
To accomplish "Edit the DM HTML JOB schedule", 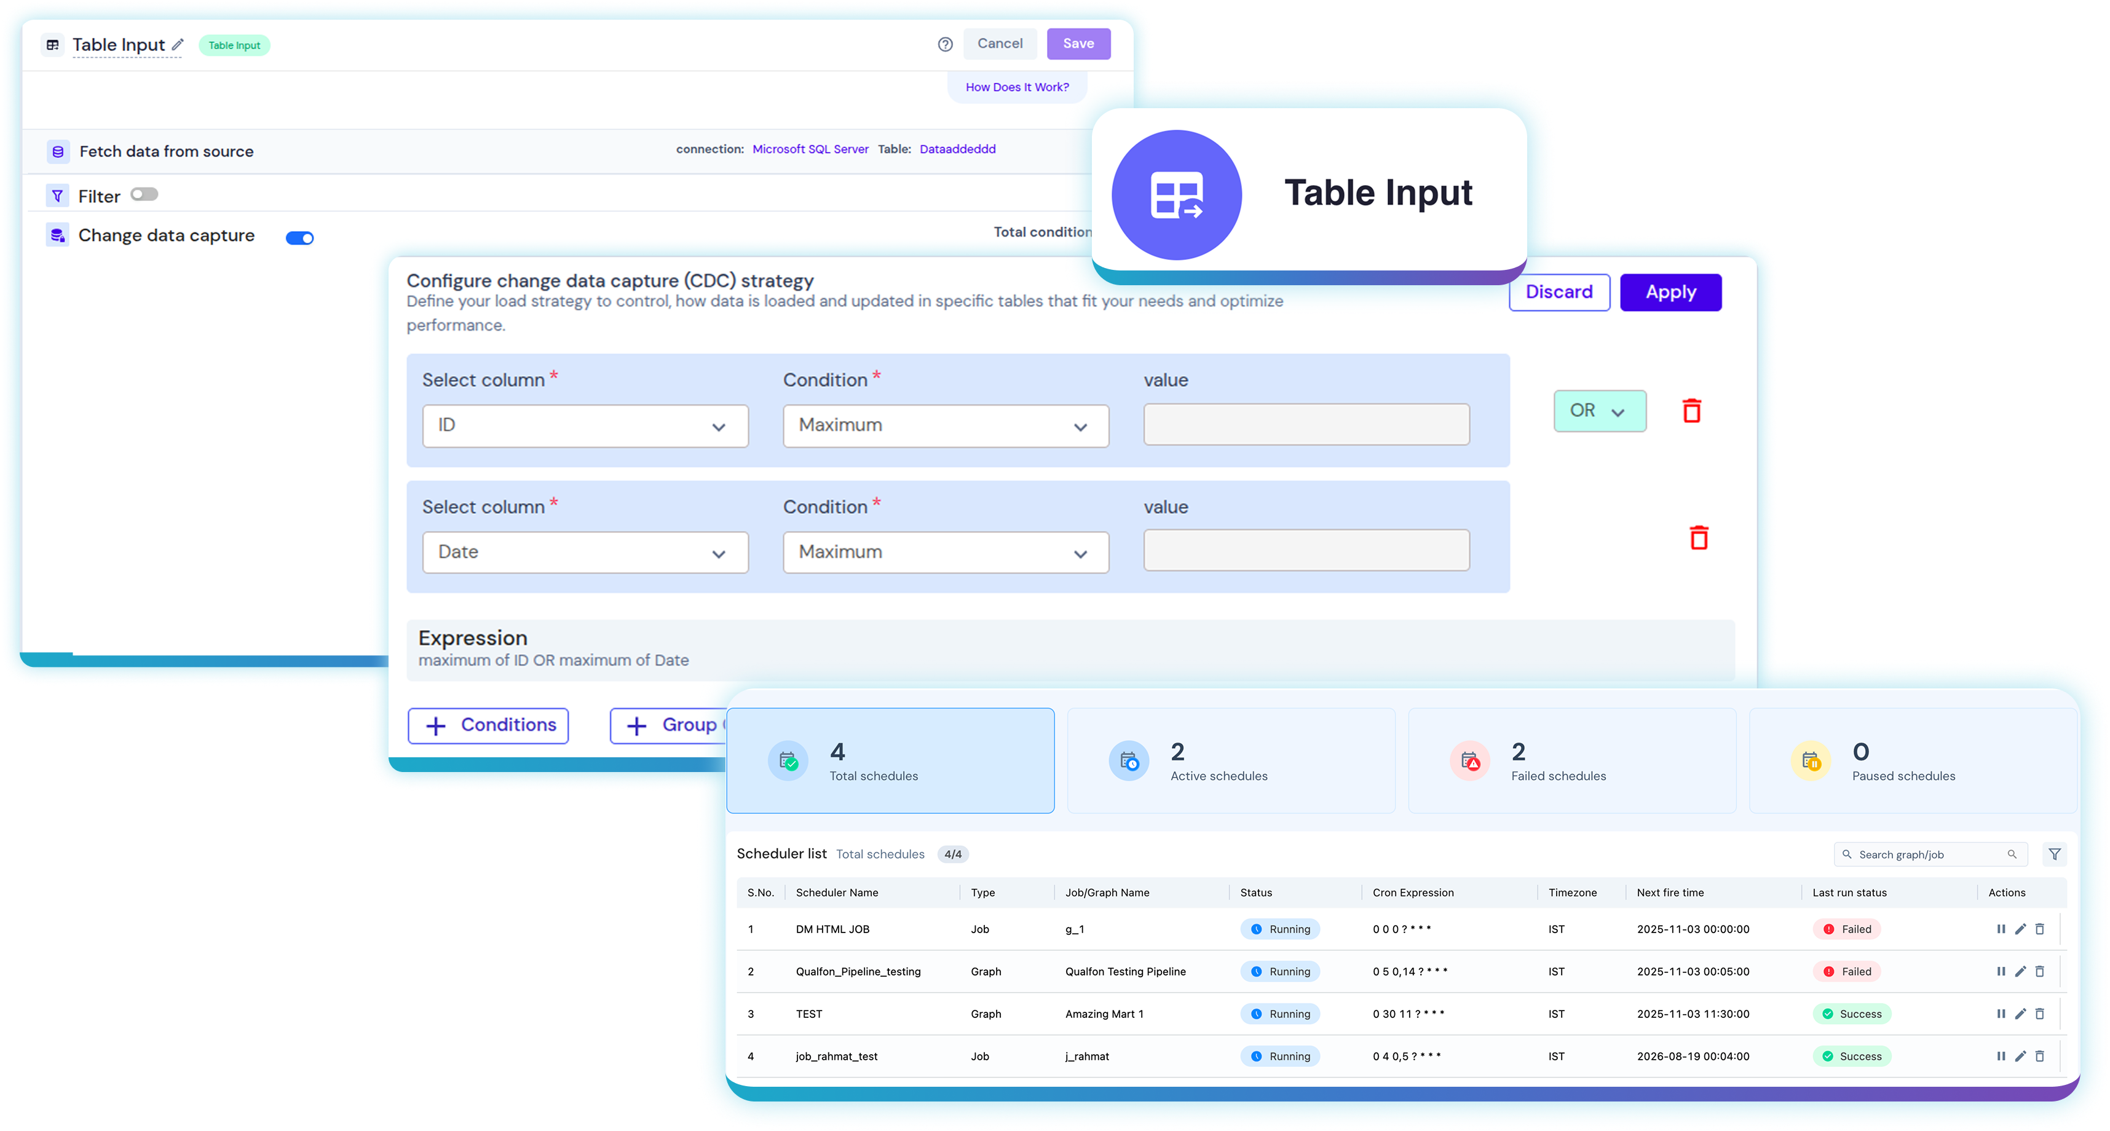I will point(2020,929).
